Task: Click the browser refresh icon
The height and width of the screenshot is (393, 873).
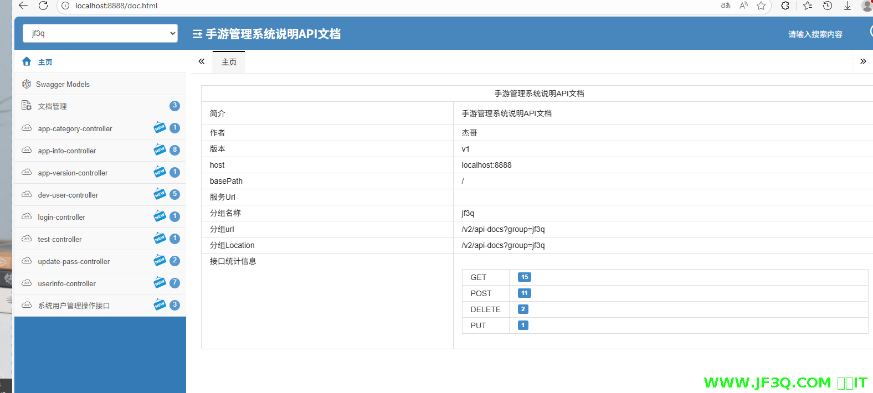Action: [x=43, y=6]
